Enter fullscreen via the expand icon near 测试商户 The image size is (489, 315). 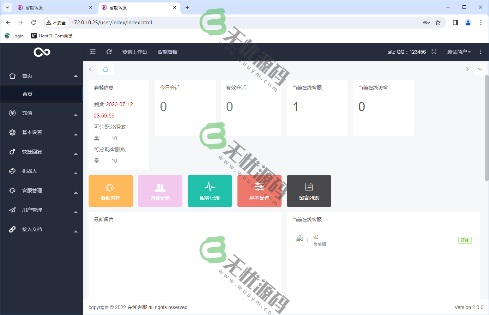(434, 52)
